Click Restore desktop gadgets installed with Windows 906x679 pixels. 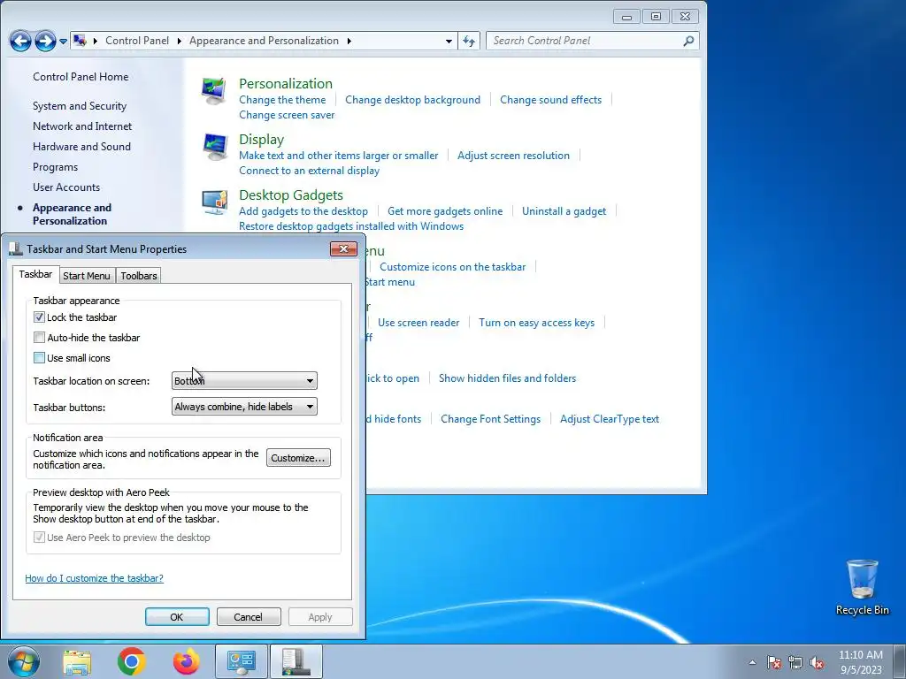coord(351,225)
